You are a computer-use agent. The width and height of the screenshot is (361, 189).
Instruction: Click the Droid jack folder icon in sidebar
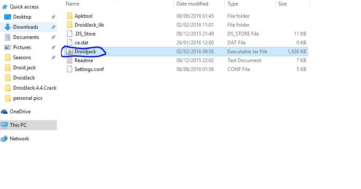(8, 68)
